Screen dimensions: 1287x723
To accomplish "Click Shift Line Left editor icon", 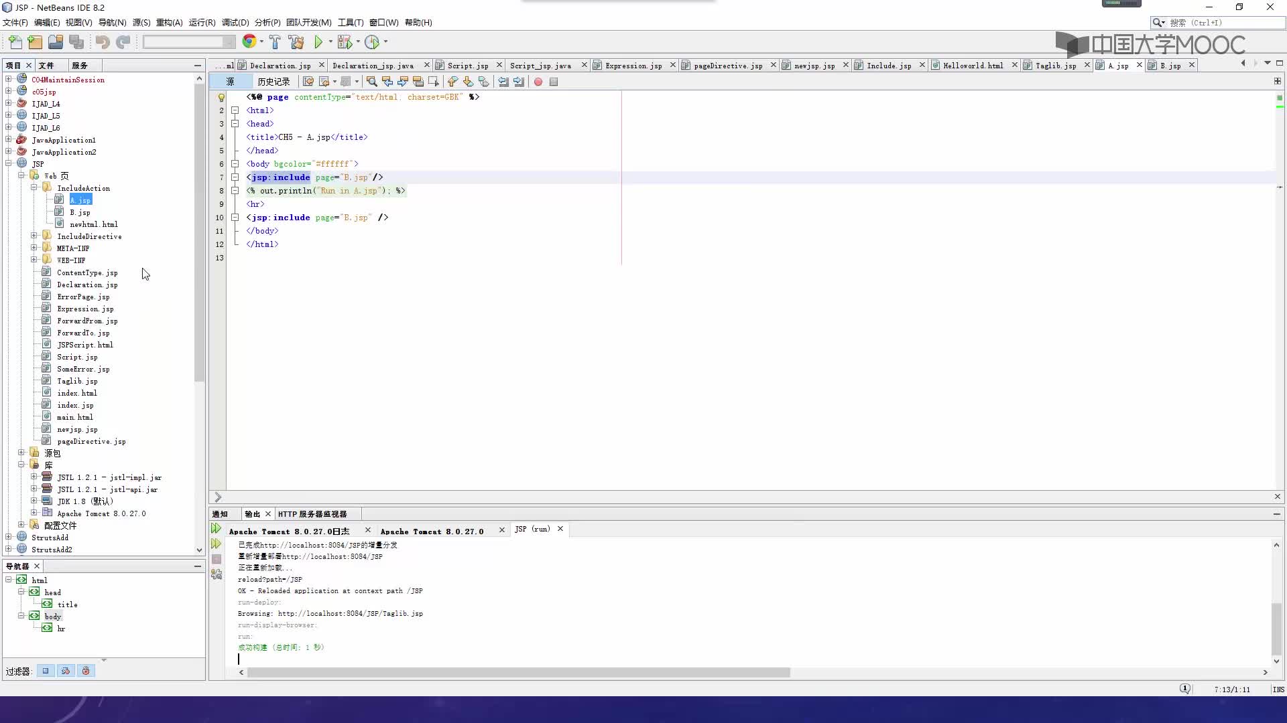I will 503,82.
